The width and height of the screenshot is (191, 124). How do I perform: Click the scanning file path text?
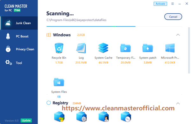coord(76,20)
